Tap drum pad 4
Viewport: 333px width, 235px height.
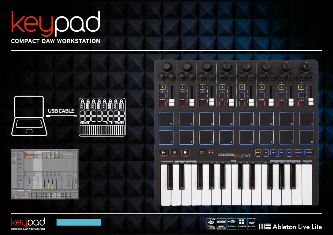(227, 137)
